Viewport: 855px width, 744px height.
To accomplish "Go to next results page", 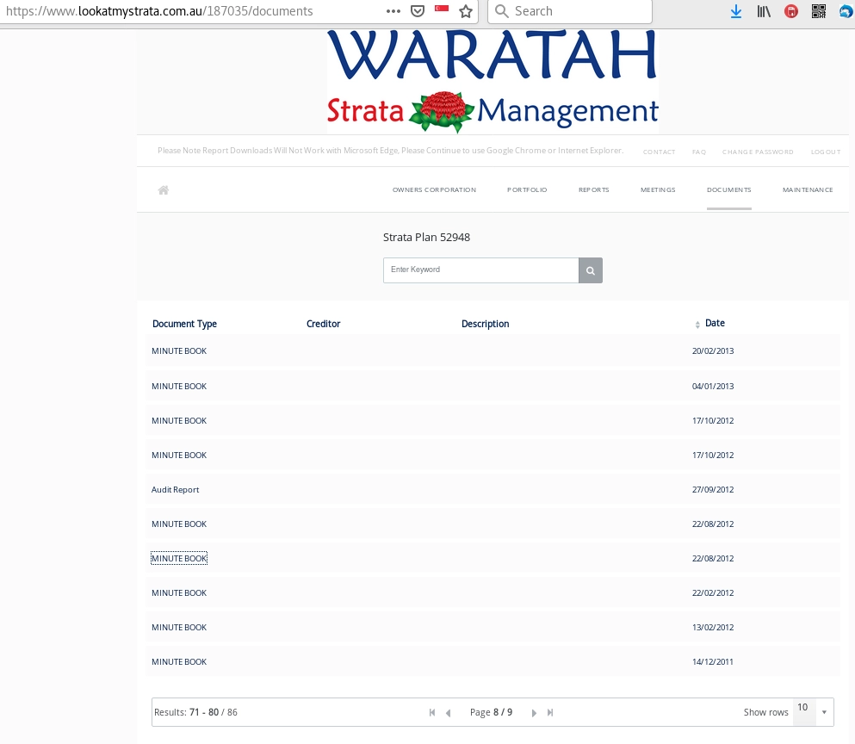I will [534, 713].
